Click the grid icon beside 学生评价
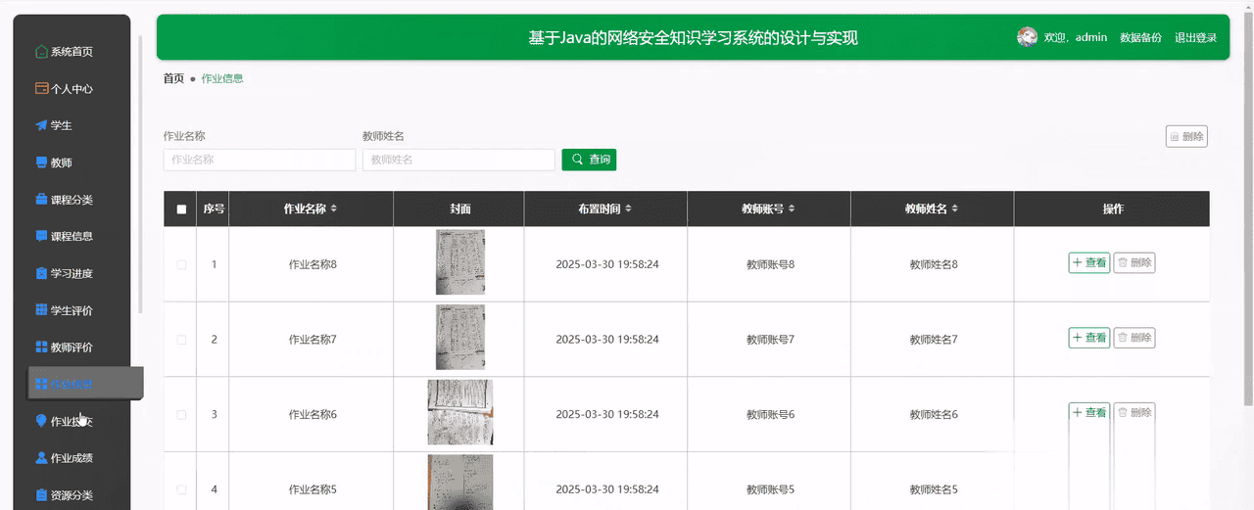1254x510 pixels. (41, 310)
